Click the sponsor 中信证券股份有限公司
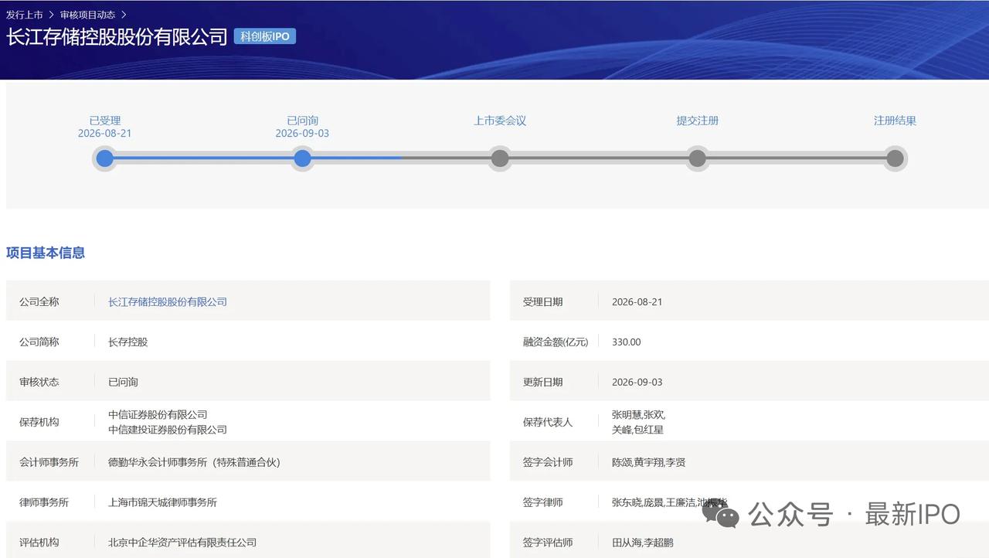This screenshot has height=558, width=989. pyautogui.click(x=158, y=414)
